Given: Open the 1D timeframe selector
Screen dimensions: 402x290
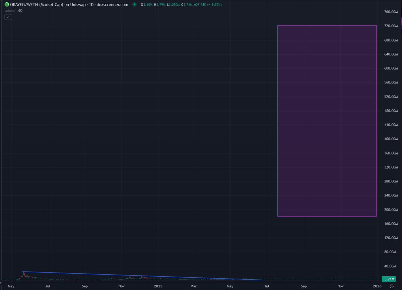Looking at the screenshot, I should pyautogui.click(x=91, y=5).
